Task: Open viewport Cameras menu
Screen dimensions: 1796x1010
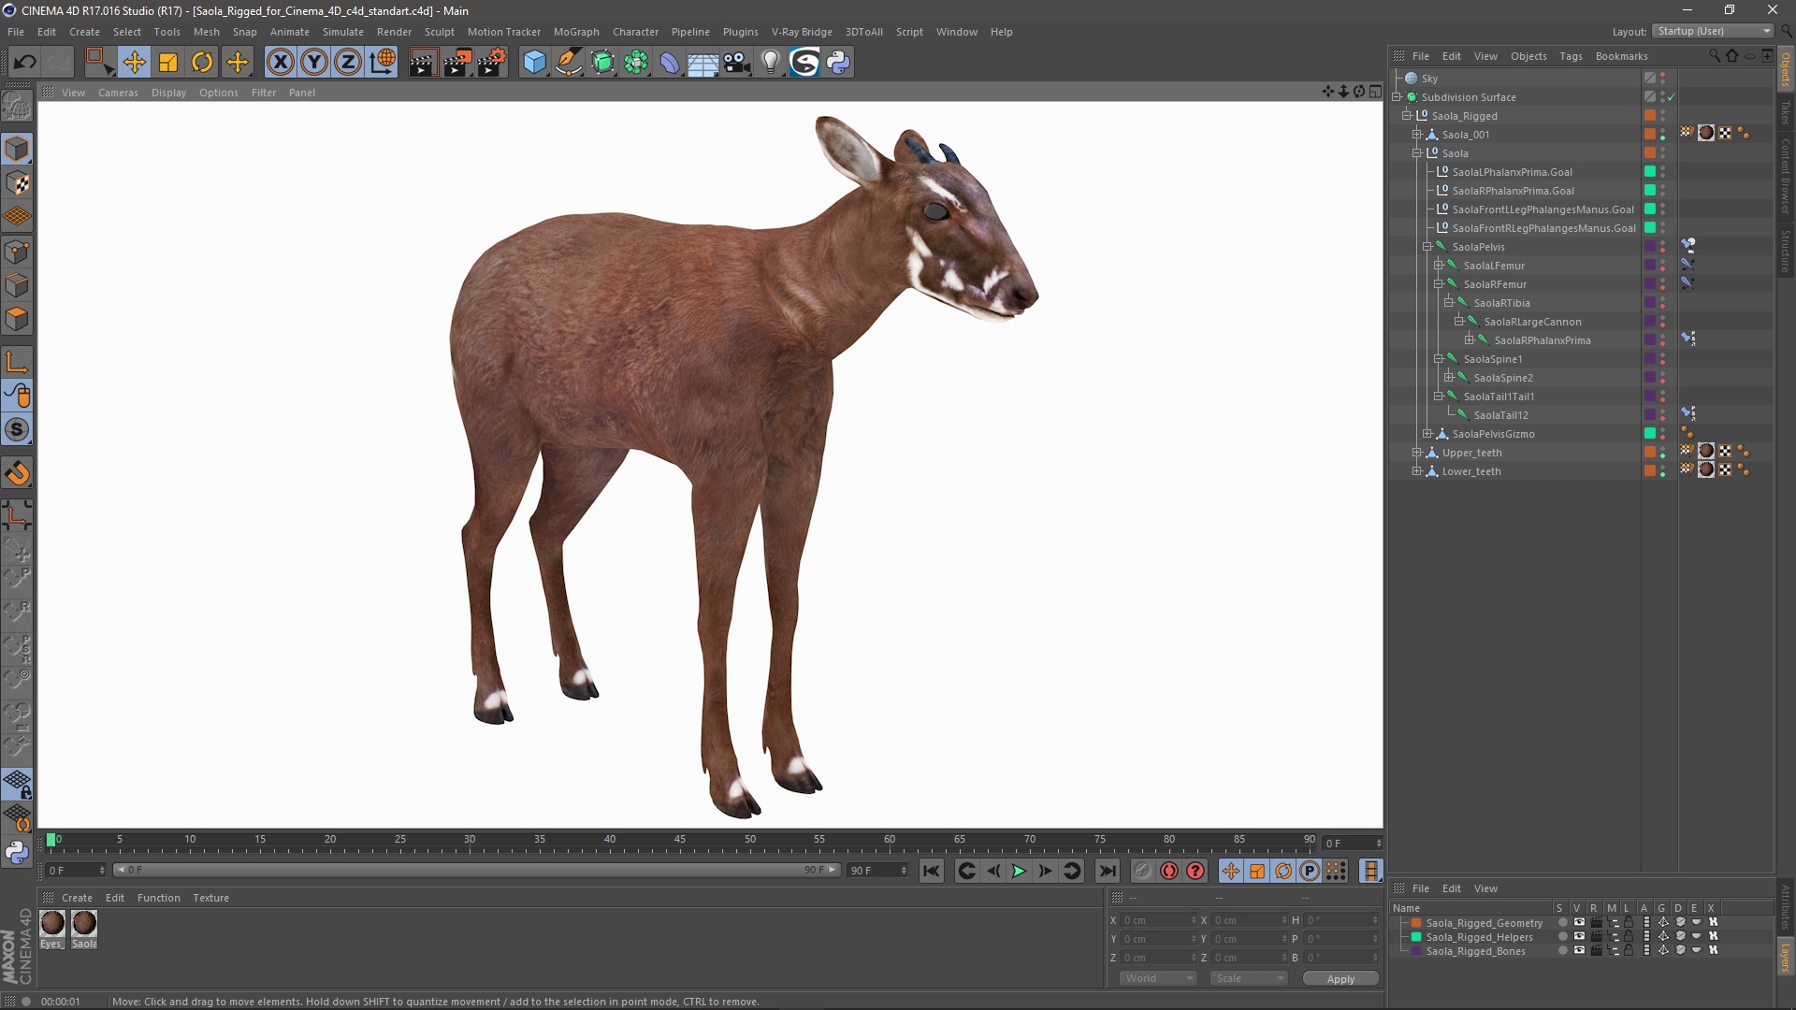Action: (x=118, y=93)
